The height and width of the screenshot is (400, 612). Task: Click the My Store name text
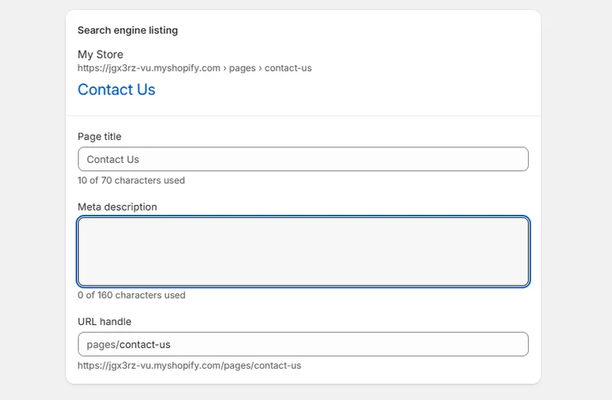tap(100, 54)
